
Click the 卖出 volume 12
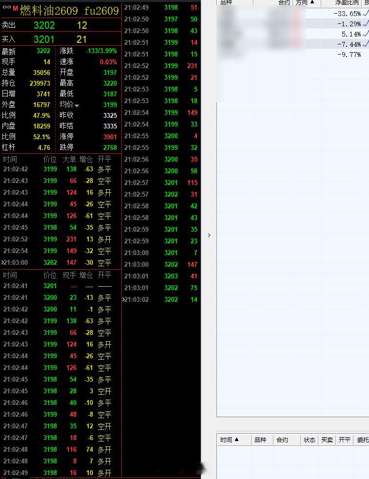point(82,25)
